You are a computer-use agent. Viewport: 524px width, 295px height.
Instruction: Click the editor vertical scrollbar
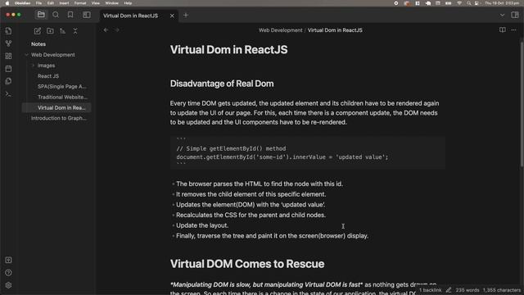pos(522,104)
